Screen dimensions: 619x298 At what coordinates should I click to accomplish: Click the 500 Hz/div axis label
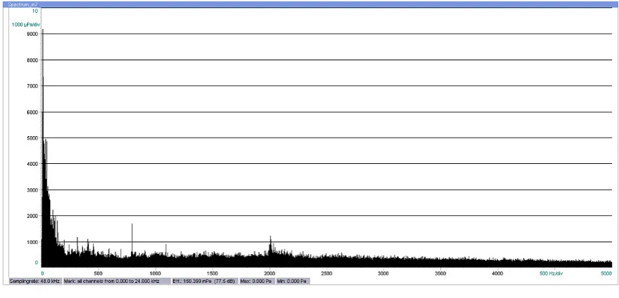click(x=552, y=273)
